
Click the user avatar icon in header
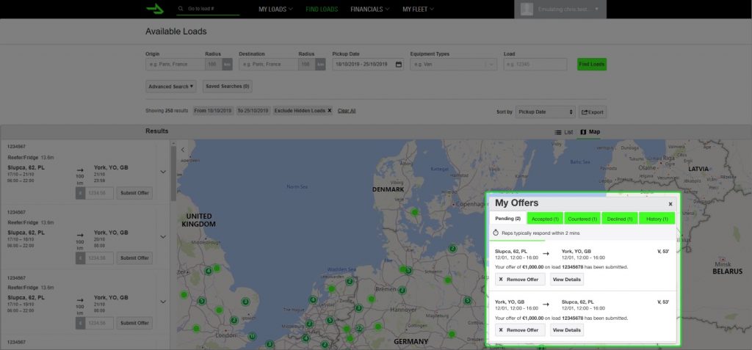click(527, 9)
